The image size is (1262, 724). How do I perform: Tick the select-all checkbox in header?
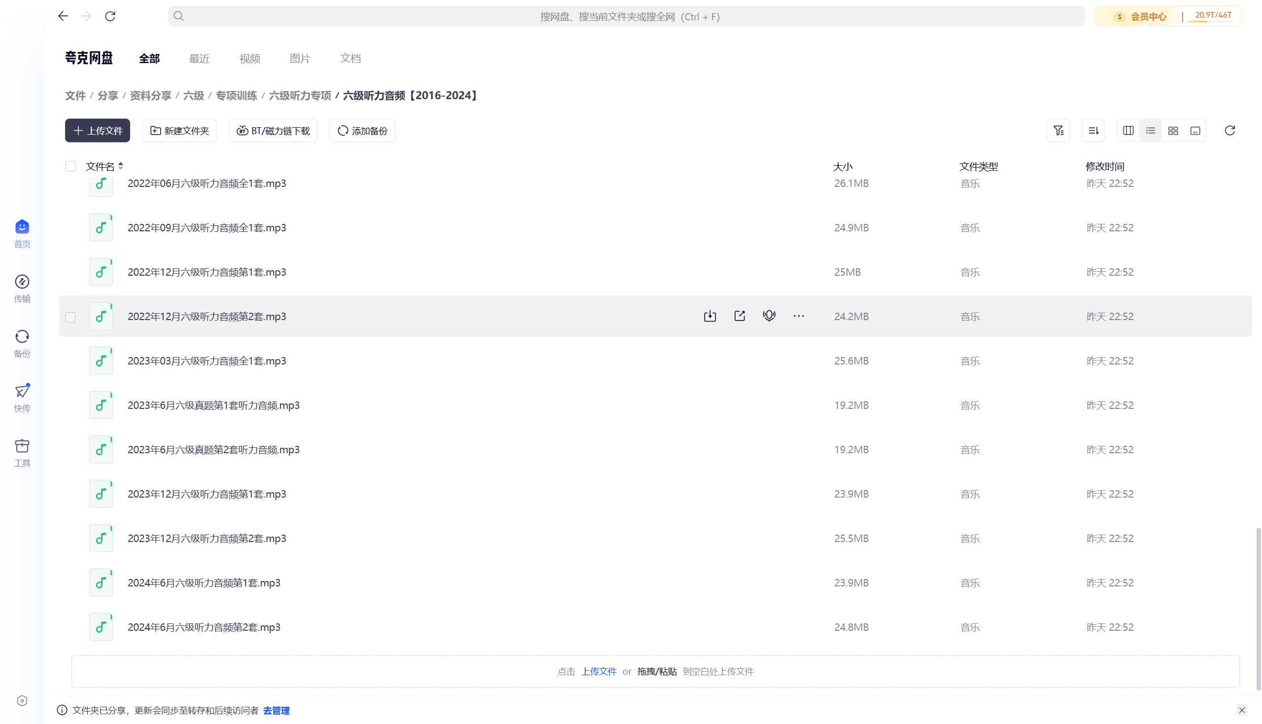[x=70, y=166]
